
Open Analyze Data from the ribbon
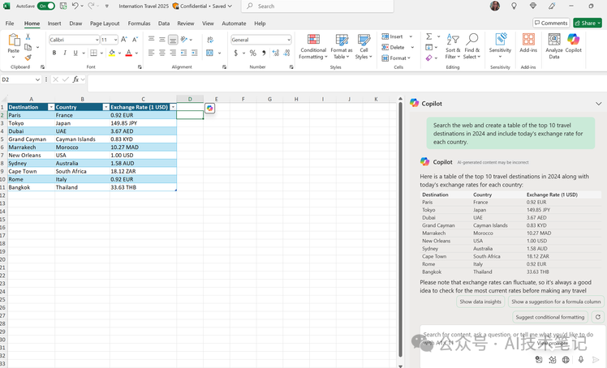pos(554,45)
